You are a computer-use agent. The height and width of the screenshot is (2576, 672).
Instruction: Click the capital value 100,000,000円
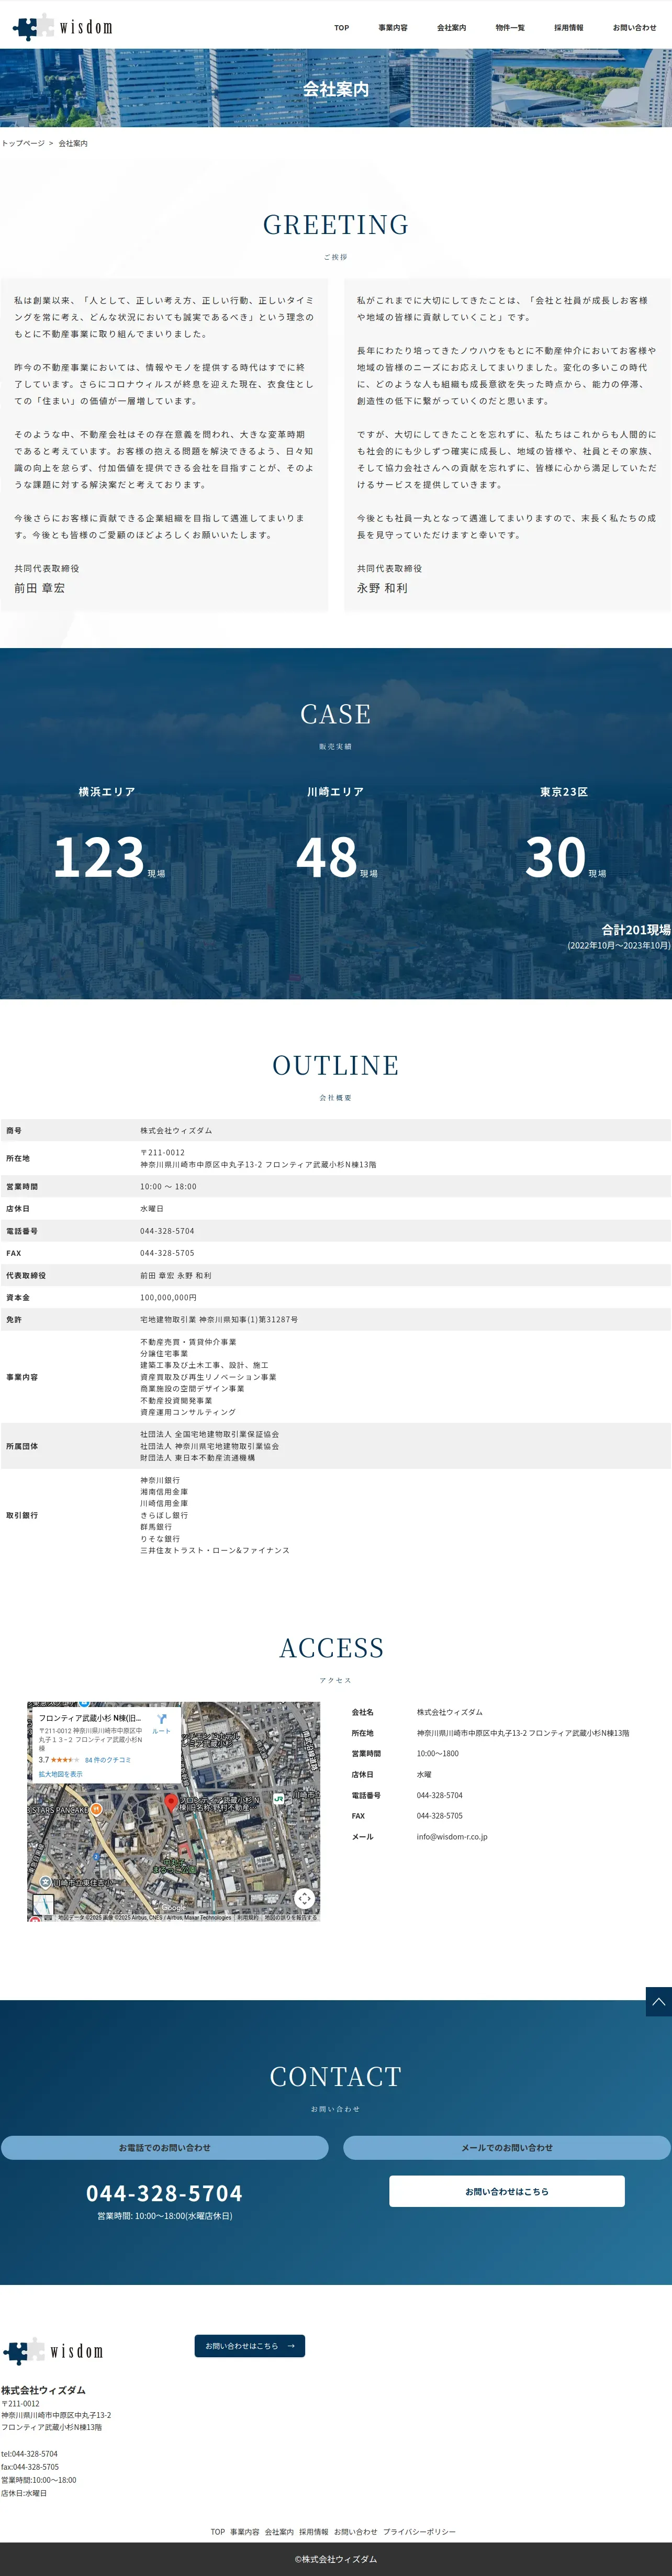[x=168, y=1298]
